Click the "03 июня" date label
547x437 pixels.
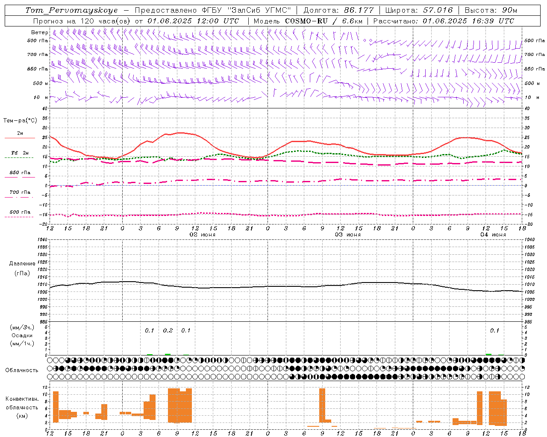point(347,235)
